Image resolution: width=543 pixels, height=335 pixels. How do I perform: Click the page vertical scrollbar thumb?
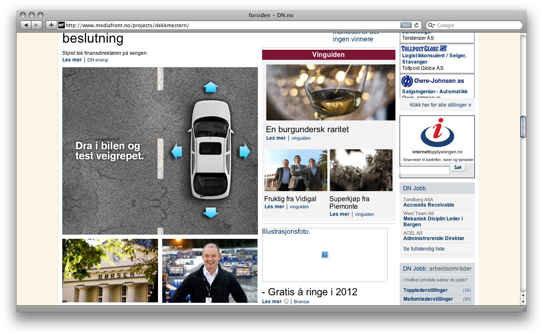click(523, 127)
